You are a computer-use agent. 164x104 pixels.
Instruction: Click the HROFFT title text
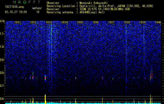[x=27, y=2]
